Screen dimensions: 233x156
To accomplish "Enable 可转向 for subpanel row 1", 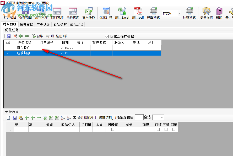I will tap(113, 129).
